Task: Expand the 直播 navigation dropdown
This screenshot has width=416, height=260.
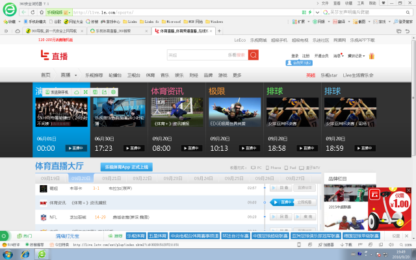Action: 75,75
